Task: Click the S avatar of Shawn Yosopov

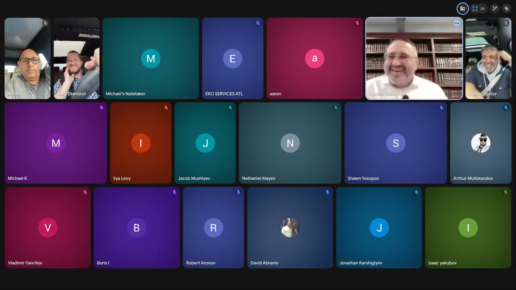Action: coord(396,143)
